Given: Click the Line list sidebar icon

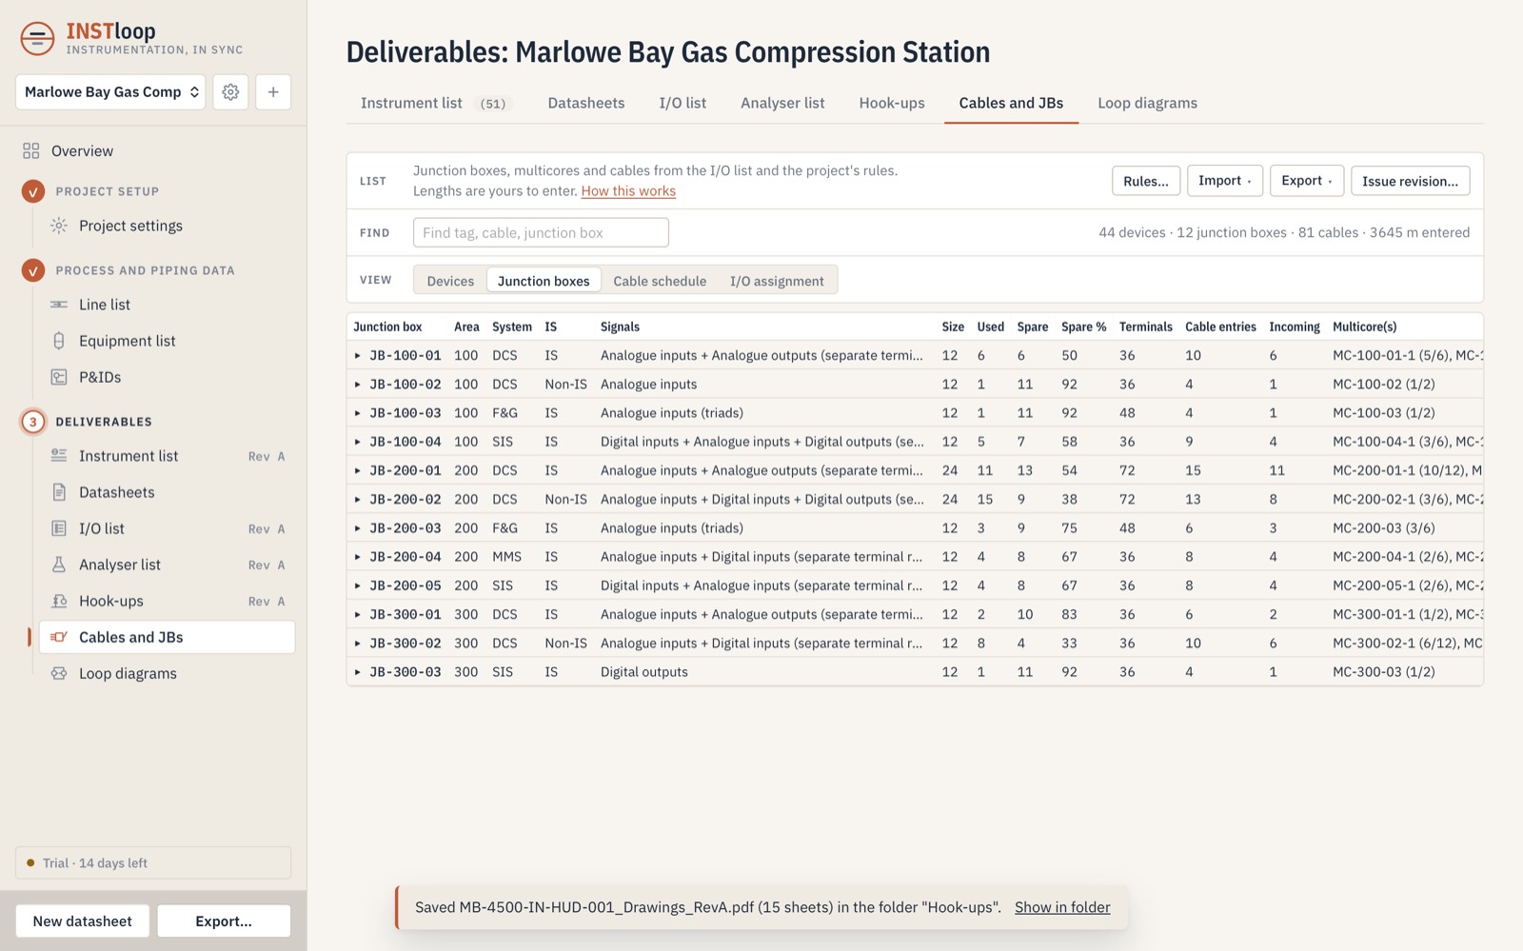Looking at the screenshot, I should tap(59, 305).
